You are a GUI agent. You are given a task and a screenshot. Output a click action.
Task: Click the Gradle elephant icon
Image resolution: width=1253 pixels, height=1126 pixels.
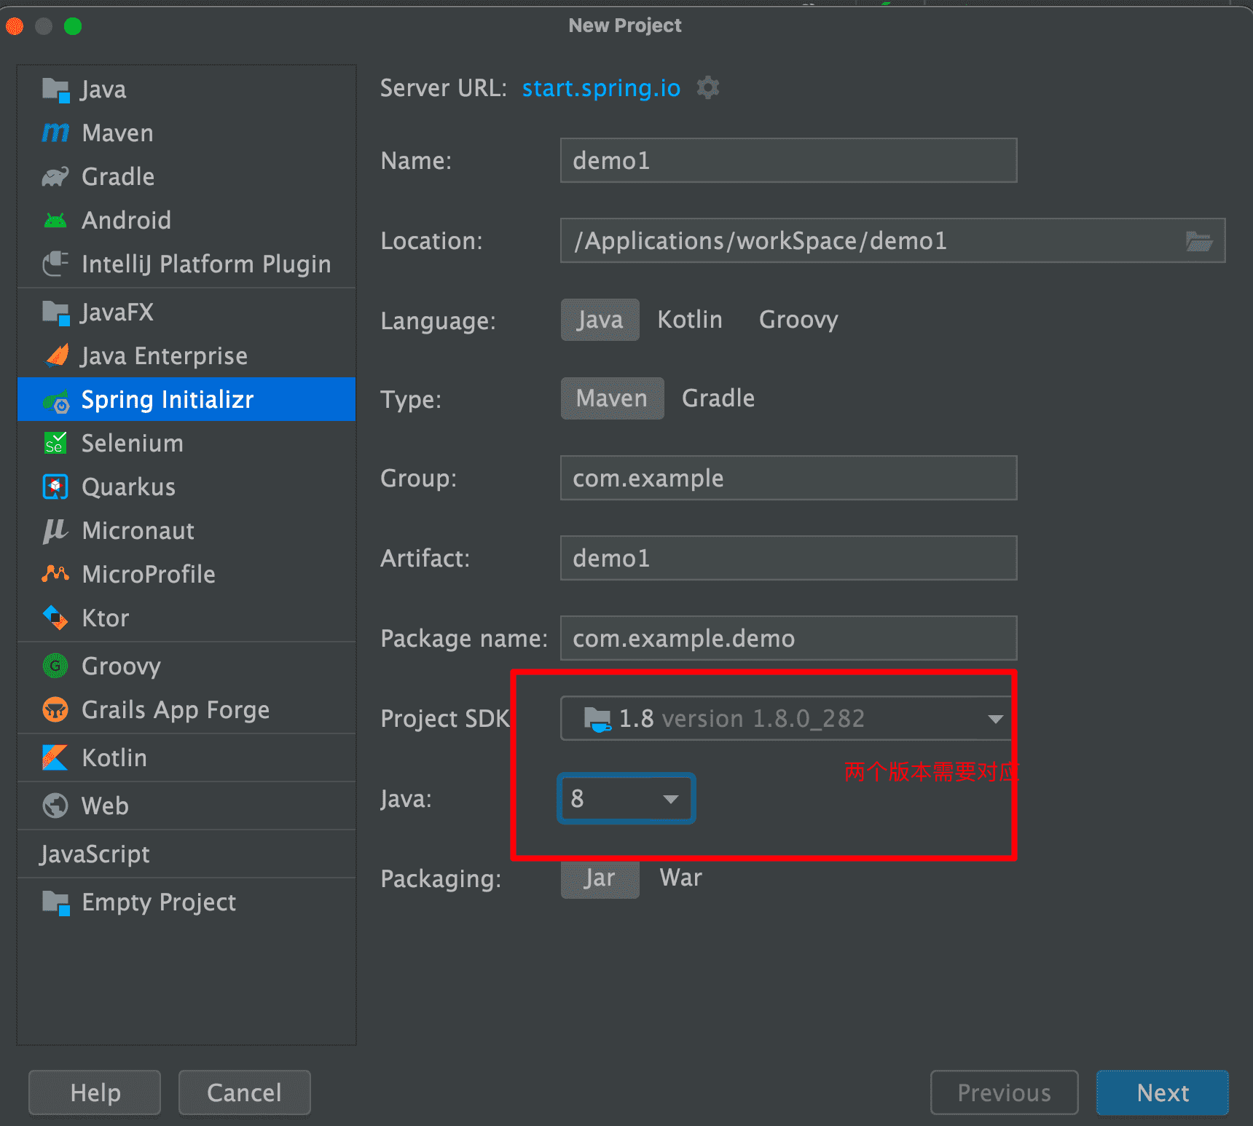click(55, 177)
